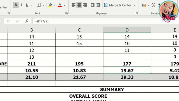Open Insert Function fx dialog
179x101 pixels.
(x=27, y=21)
